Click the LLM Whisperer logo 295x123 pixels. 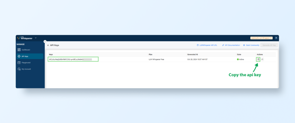coord(25,38)
